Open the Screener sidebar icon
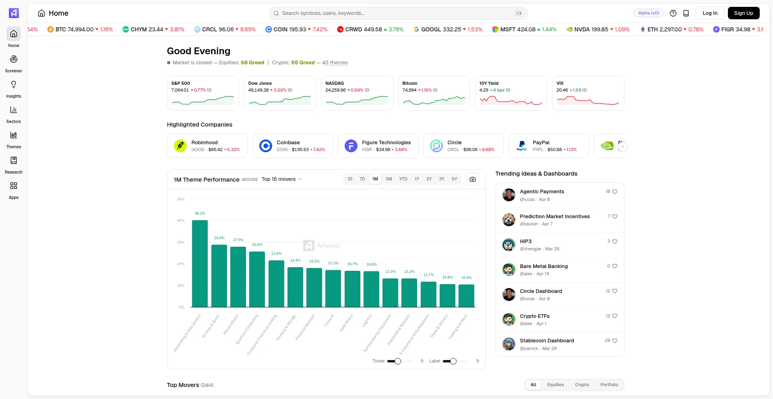773x399 pixels. [x=14, y=59]
